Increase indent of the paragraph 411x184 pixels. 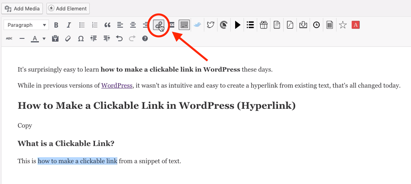click(x=107, y=38)
